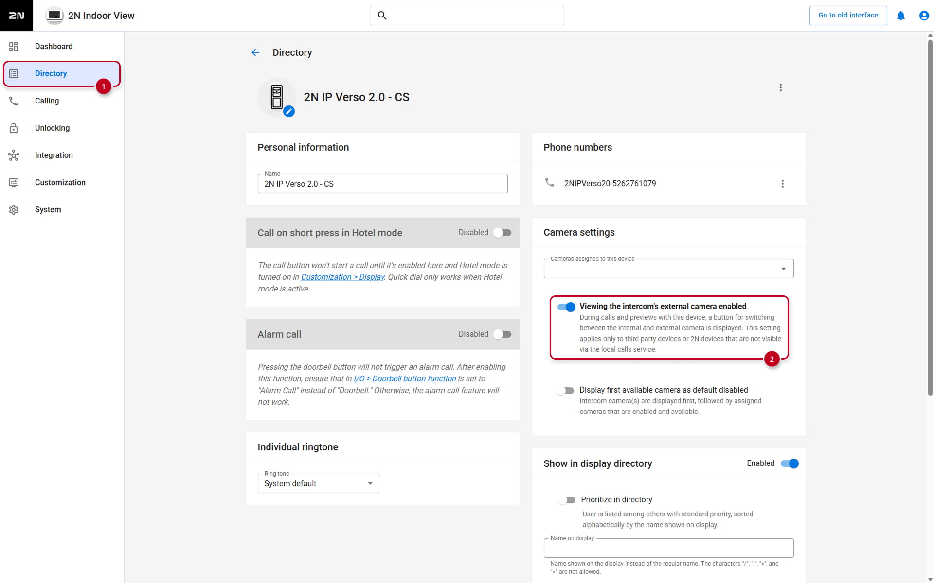Click the Unlocking padlock icon

(x=14, y=128)
